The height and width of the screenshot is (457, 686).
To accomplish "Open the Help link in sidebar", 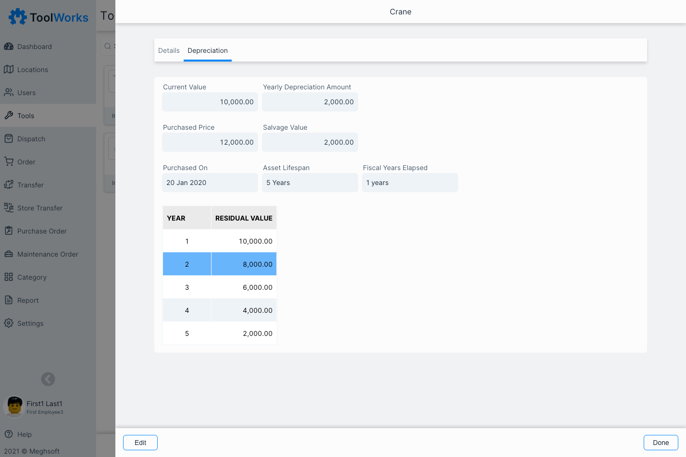I will pos(24,434).
